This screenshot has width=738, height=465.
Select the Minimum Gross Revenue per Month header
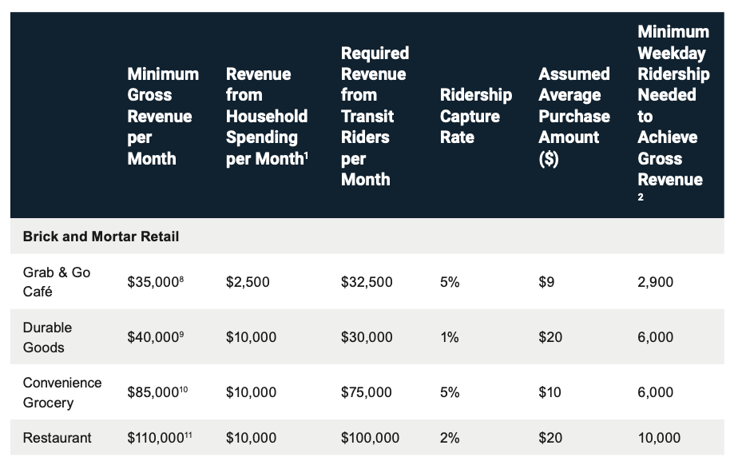163,116
